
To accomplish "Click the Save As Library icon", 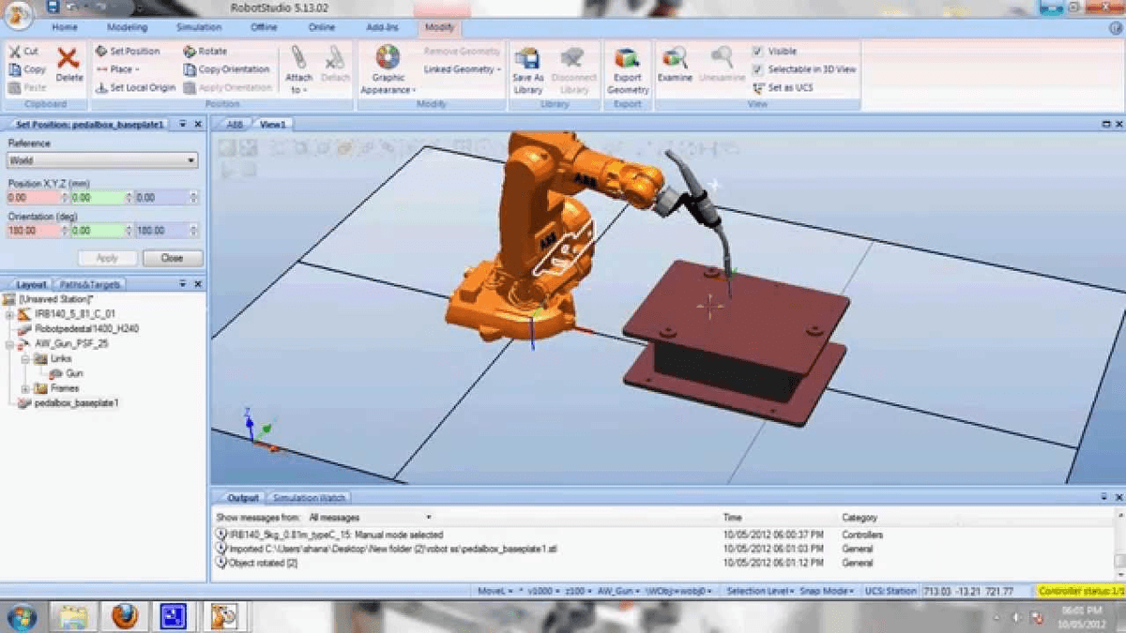I will point(527,58).
